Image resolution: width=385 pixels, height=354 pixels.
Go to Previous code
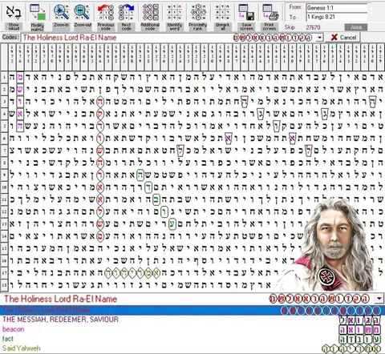pyautogui.click(x=106, y=12)
